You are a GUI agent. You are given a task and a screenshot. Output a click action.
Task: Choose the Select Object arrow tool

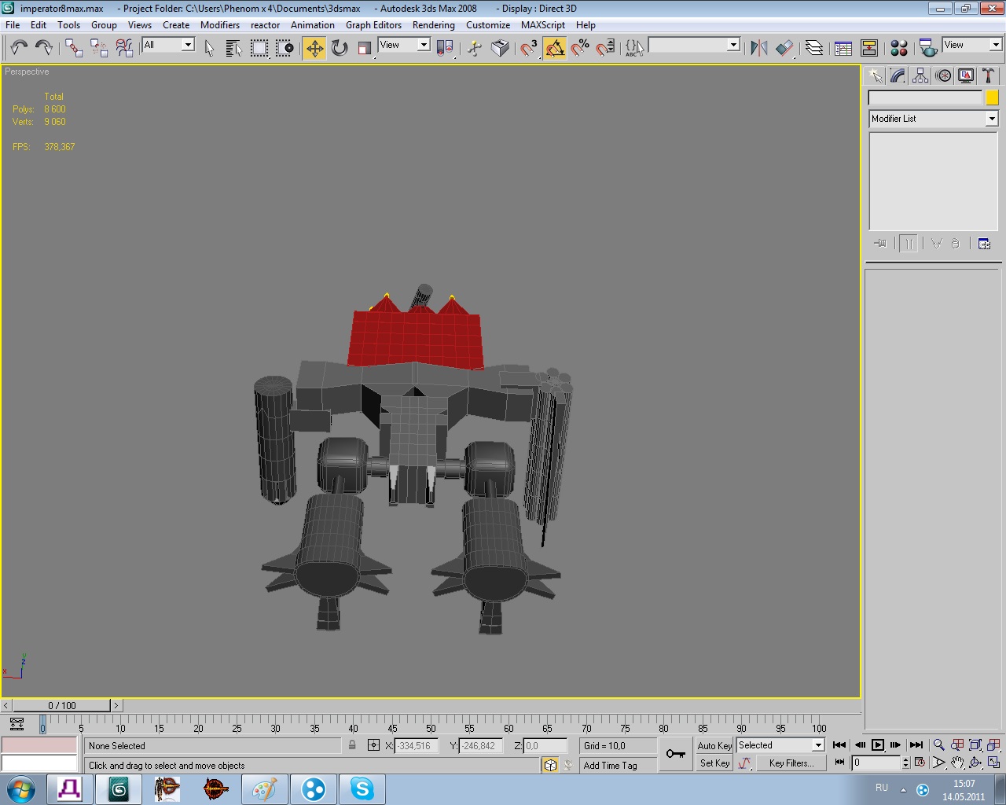(x=209, y=48)
